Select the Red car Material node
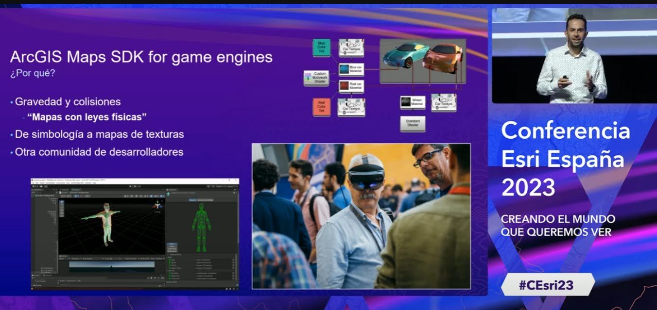The image size is (657, 310). [x=351, y=86]
